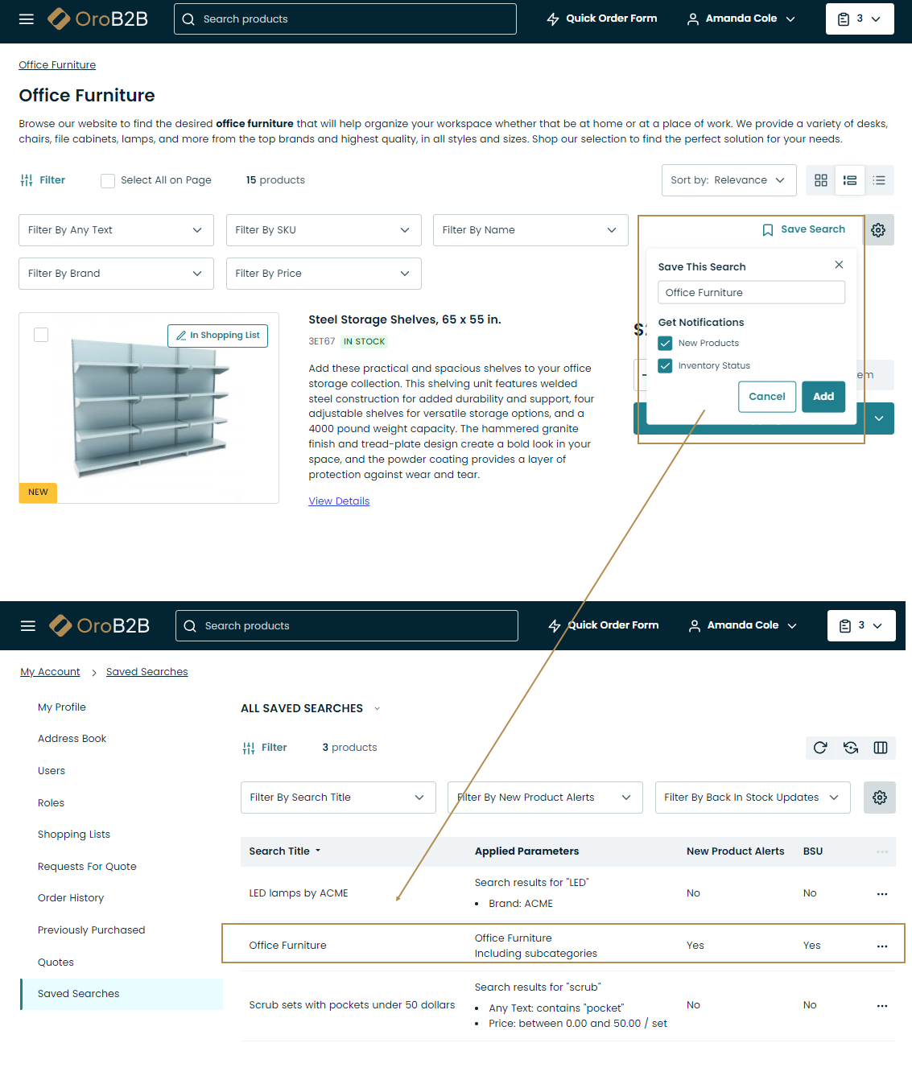Expand the Filter By Brand dropdown

click(x=116, y=274)
